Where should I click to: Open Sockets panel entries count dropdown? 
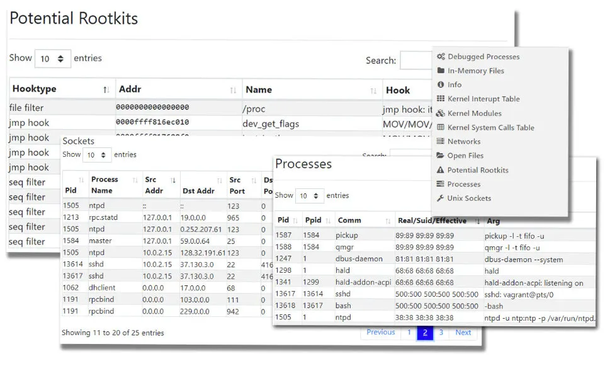coord(97,155)
